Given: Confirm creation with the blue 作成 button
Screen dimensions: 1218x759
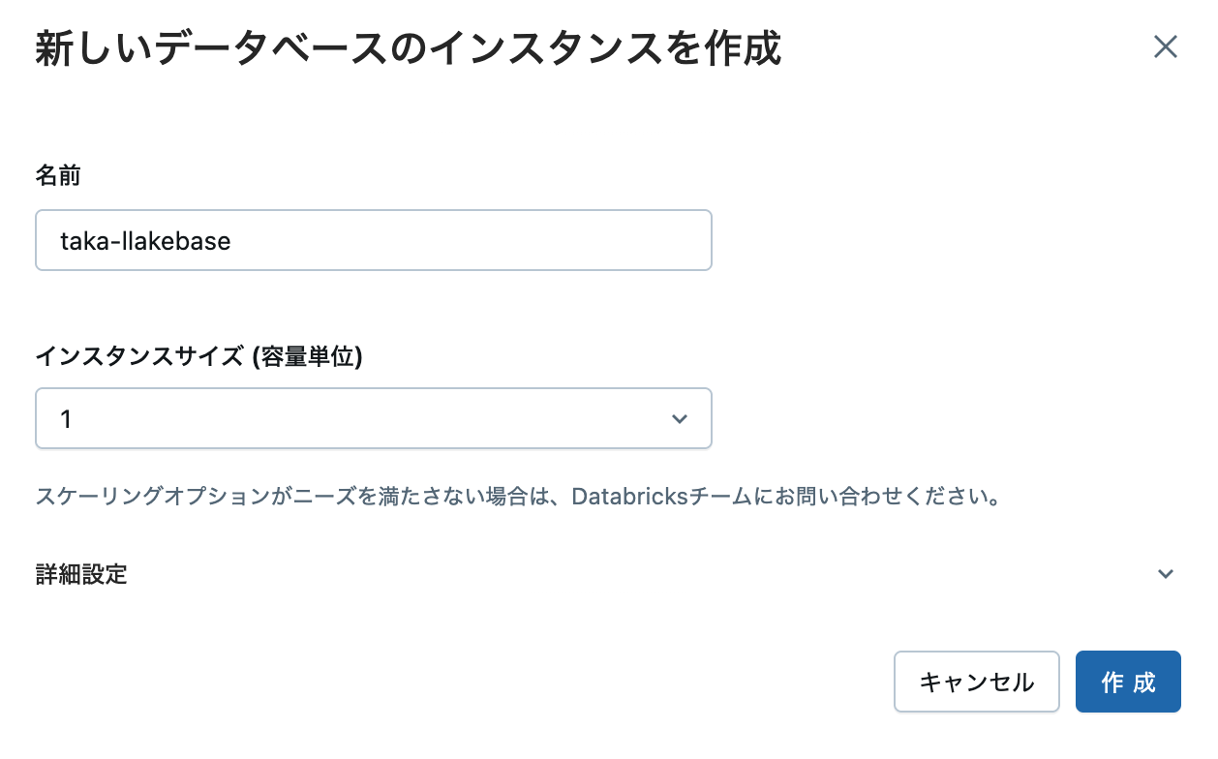Looking at the screenshot, I should 1128,682.
